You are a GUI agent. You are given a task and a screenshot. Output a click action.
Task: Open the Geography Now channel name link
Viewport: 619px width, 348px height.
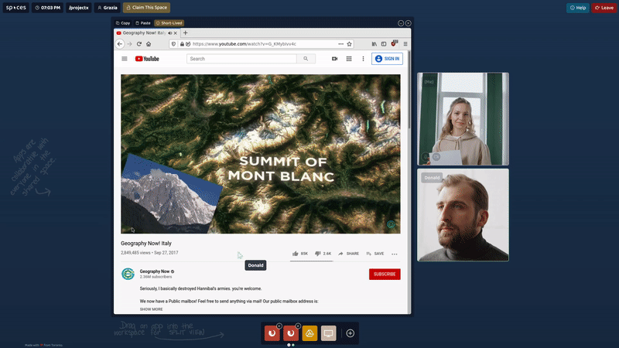coord(154,271)
